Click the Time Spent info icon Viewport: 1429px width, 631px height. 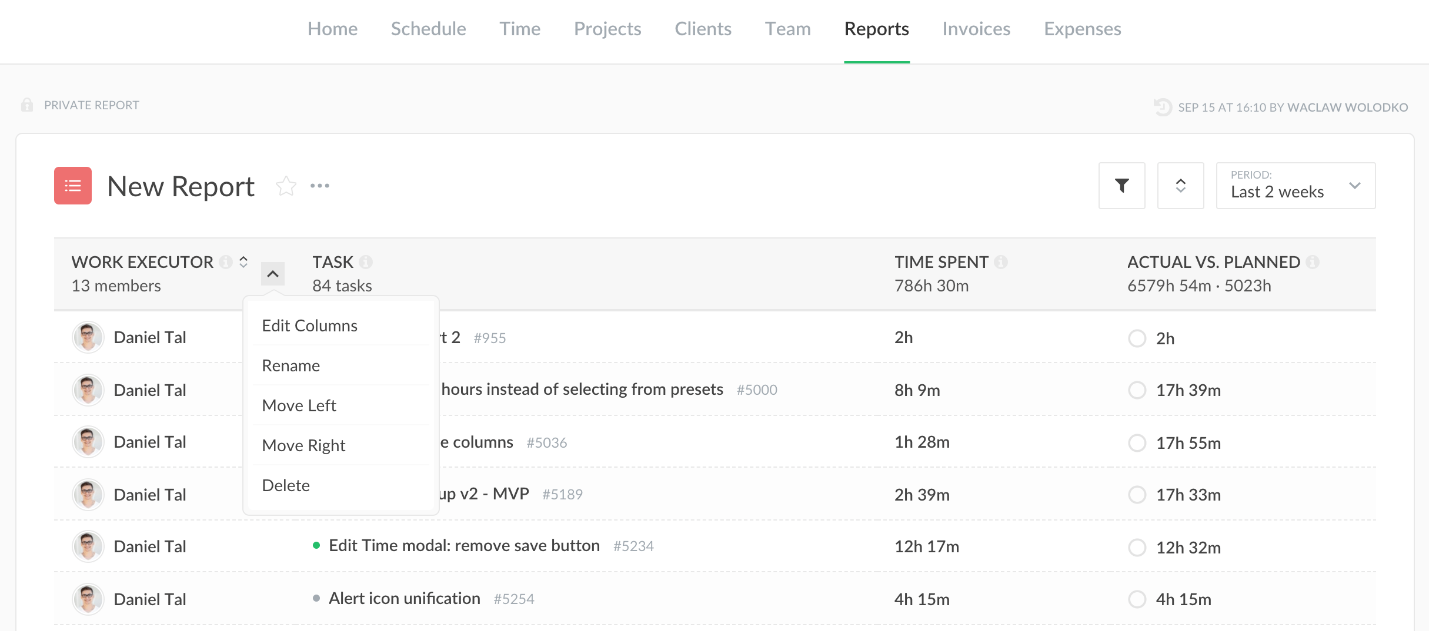[x=1001, y=262]
